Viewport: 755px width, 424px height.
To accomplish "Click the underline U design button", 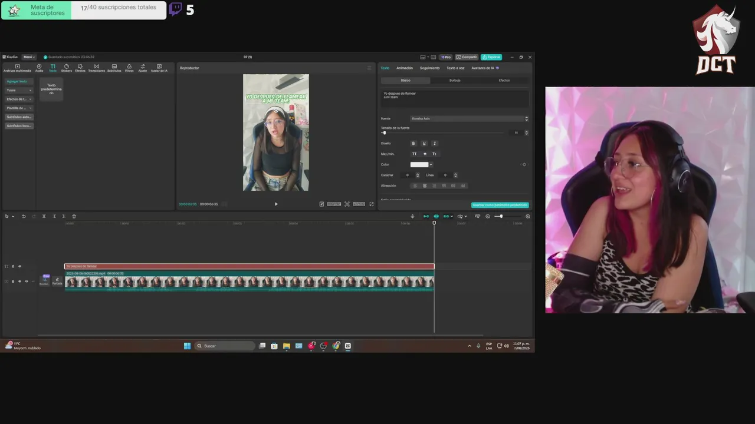I will click(x=424, y=143).
